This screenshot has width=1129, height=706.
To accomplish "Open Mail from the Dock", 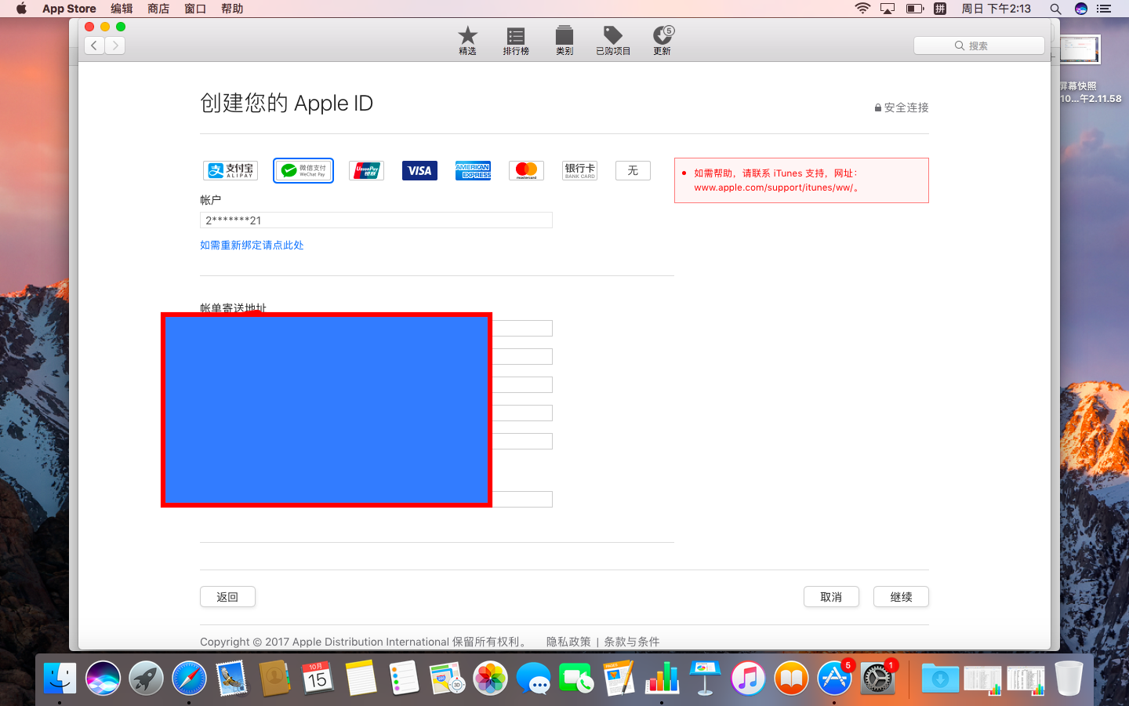I will 232,679.
